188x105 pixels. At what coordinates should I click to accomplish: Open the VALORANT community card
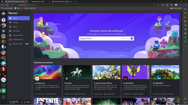pyautogui.click(x=136, y=80)
